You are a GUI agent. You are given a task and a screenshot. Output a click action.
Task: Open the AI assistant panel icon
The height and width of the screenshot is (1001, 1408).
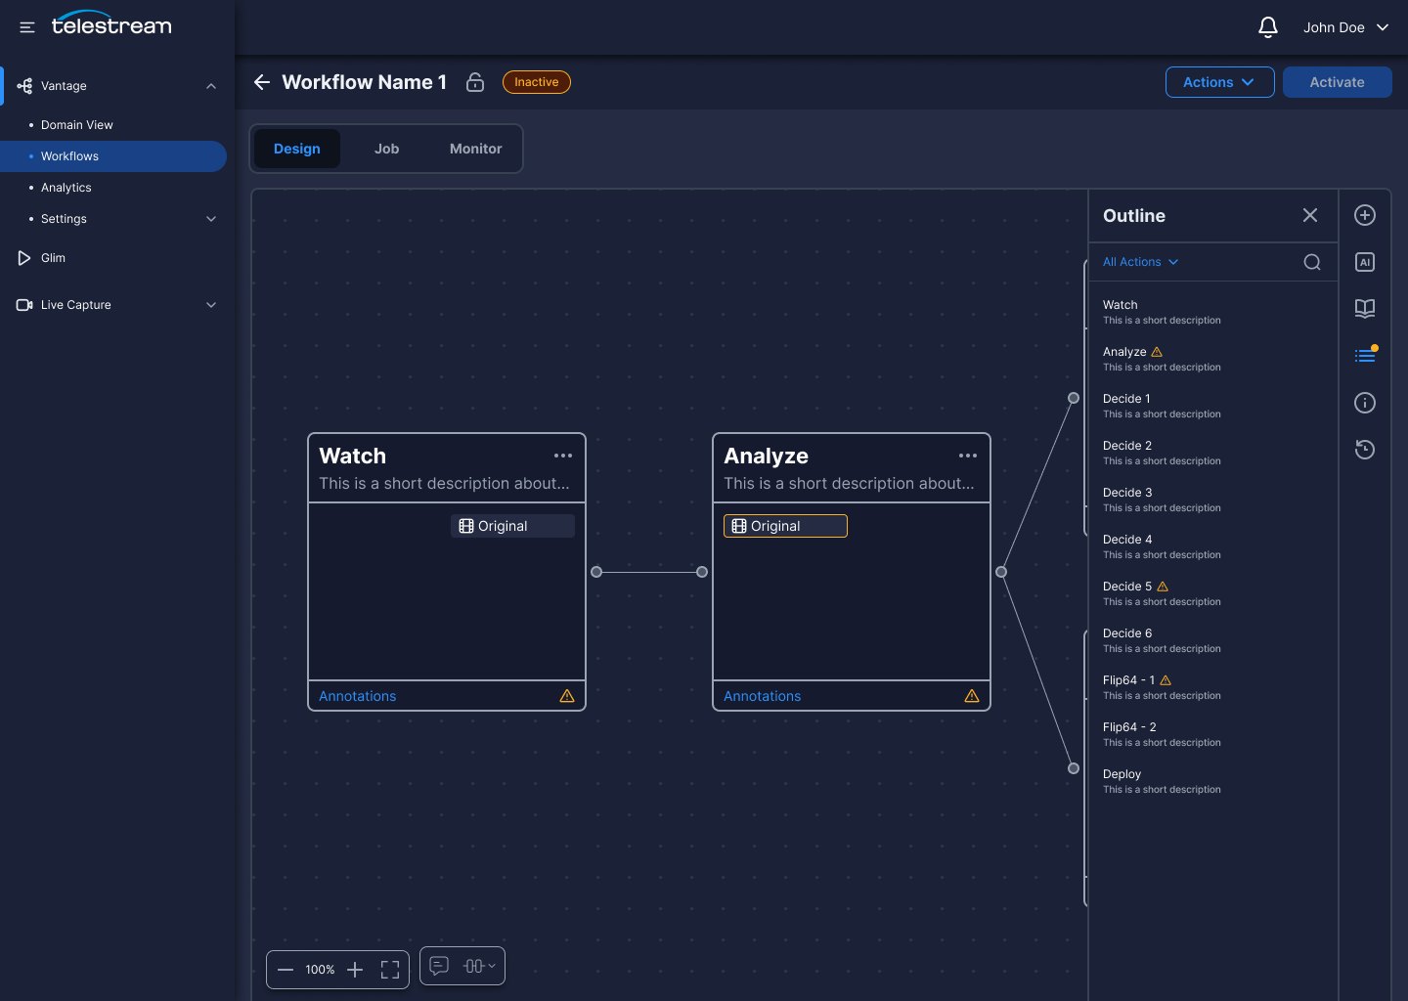(1365, 262)
